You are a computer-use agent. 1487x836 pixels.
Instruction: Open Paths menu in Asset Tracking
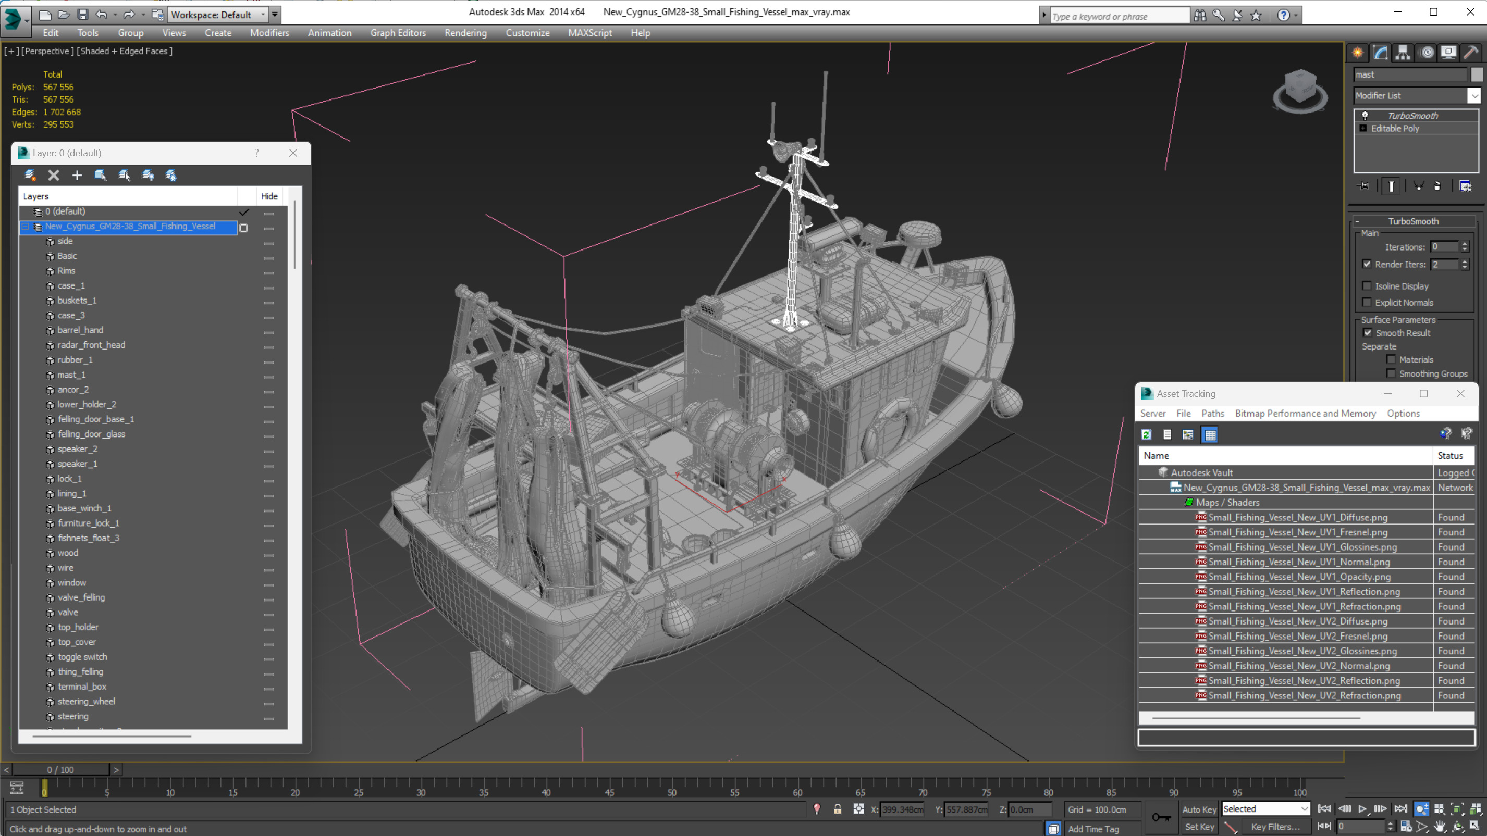coord(1212,413)
